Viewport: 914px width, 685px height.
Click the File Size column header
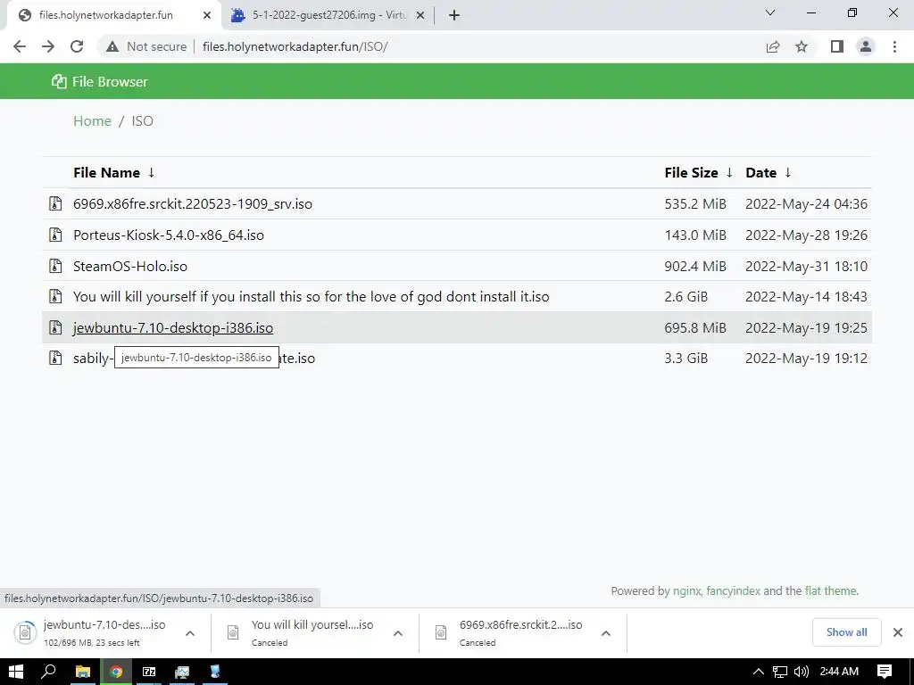tap(692, 172)
